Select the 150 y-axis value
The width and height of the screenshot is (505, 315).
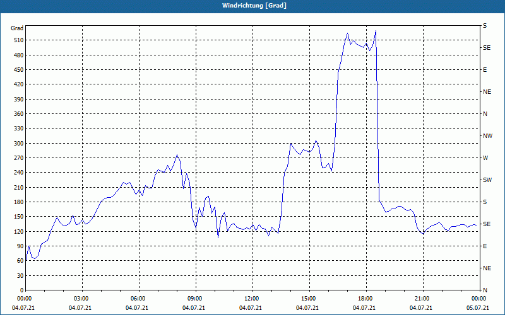coord(19,217)
